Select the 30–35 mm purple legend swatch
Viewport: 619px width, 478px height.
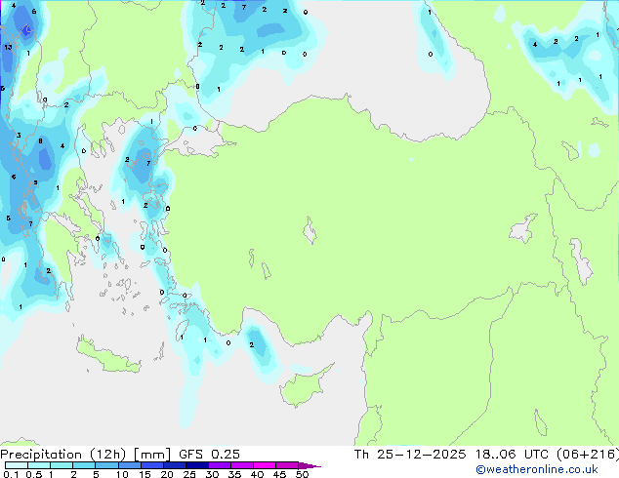click(x=220, y=465)
